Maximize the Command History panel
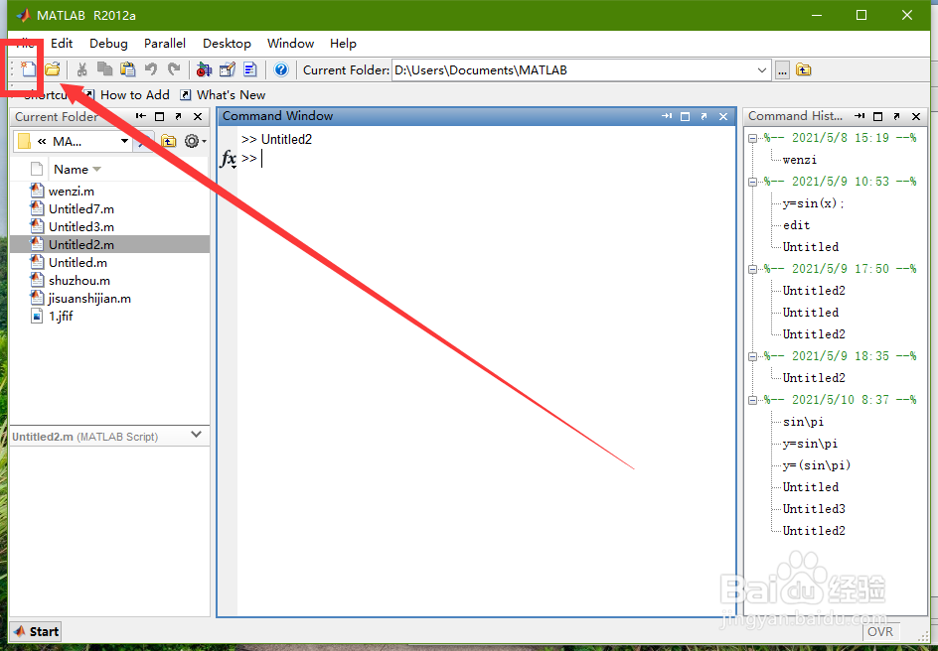This screenshot has height=651, width=938. [x=877, y=116]
